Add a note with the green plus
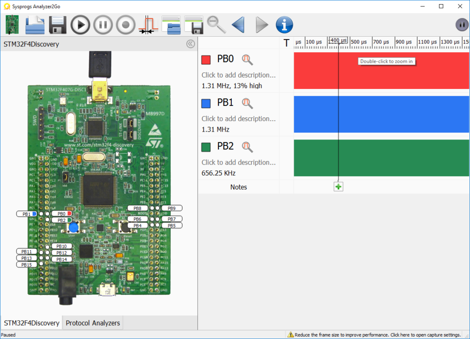Viewport: 470px width, 339px height. (338, 187)
